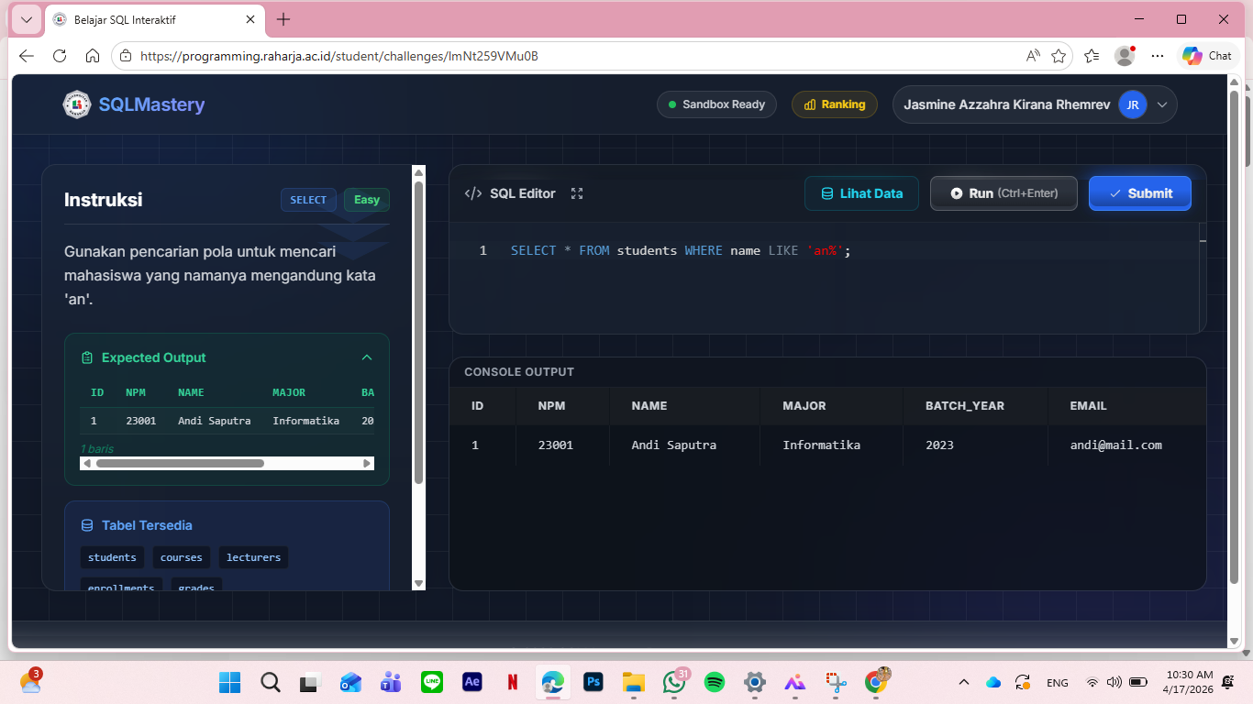The width and height of the screenshot is (1253, 704).
Task: Open the Ranking leaderboard
Action: 834,104
